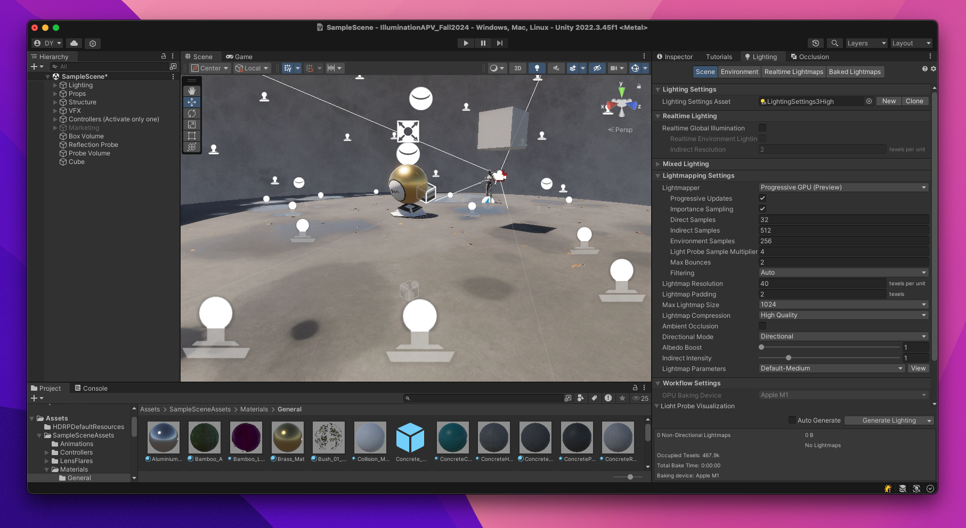This screenshot has width=966, height=528.
Task: Open the Lightmapper dropdown
Action: click(843, 187)
